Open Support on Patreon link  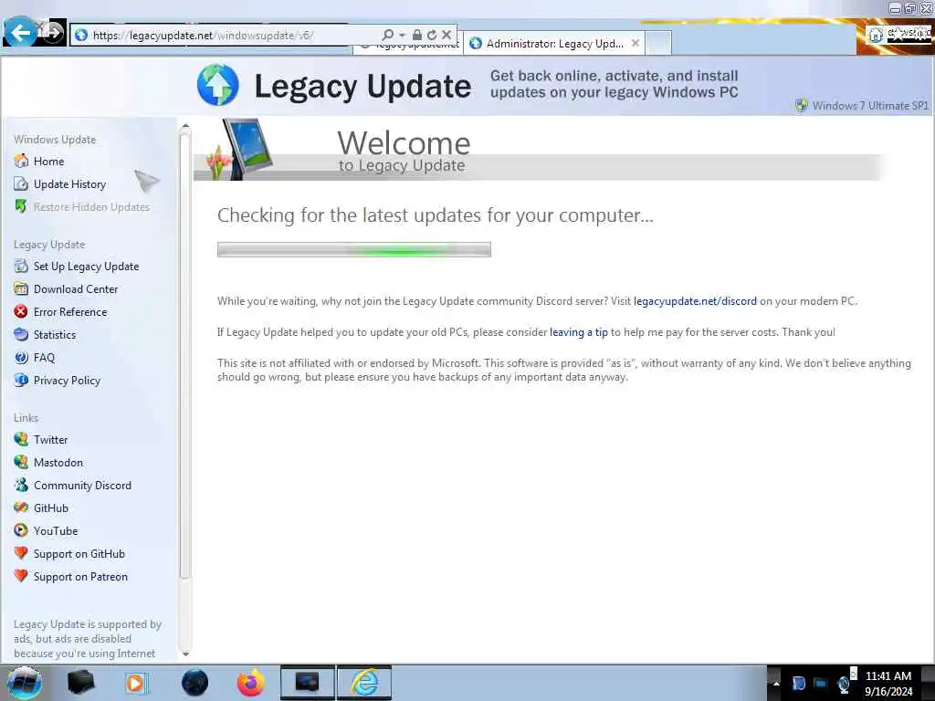coord(80,577)
